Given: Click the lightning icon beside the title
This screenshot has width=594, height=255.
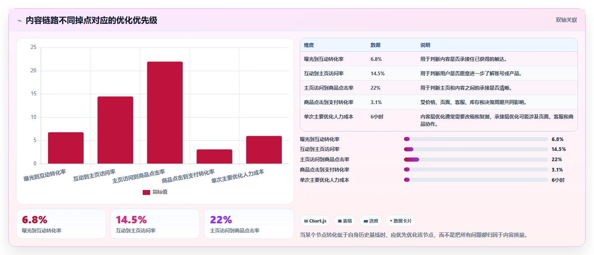Looking at the screenshot, I should pos(19,21).
